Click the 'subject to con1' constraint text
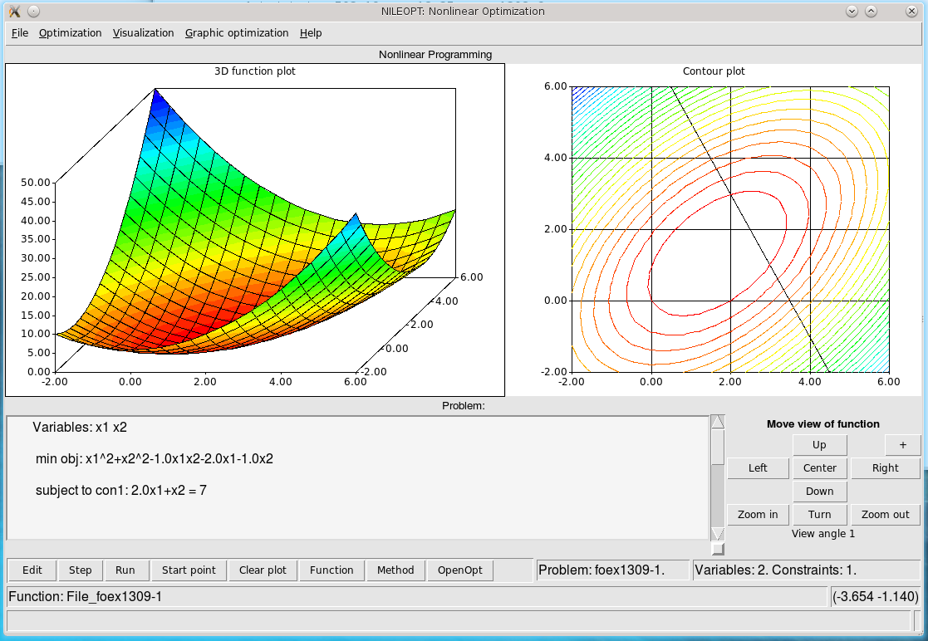Viewport: 928px width, 641px height. (120, 490)
